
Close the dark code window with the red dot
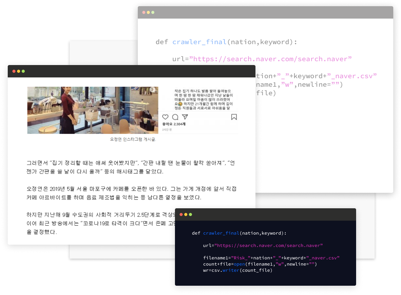coord(181,214)
